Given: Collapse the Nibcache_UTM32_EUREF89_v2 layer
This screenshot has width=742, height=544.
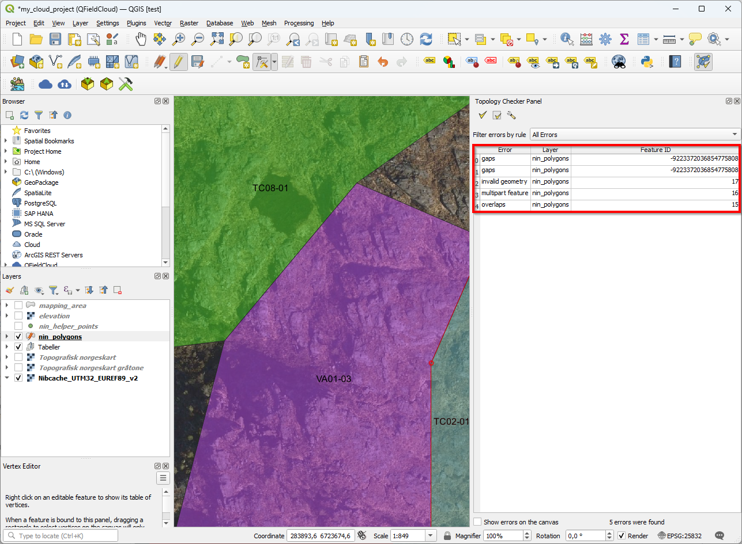Looking at the screenshot, I should coord(6,378).
